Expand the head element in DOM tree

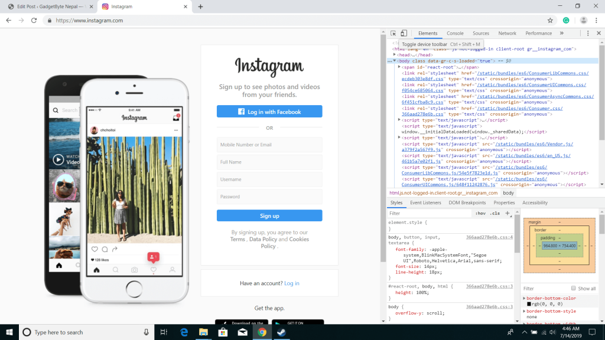394,55
